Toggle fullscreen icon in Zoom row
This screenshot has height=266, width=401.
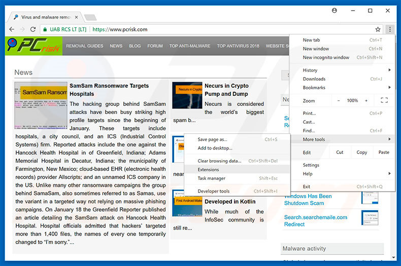tap(384, 100)
